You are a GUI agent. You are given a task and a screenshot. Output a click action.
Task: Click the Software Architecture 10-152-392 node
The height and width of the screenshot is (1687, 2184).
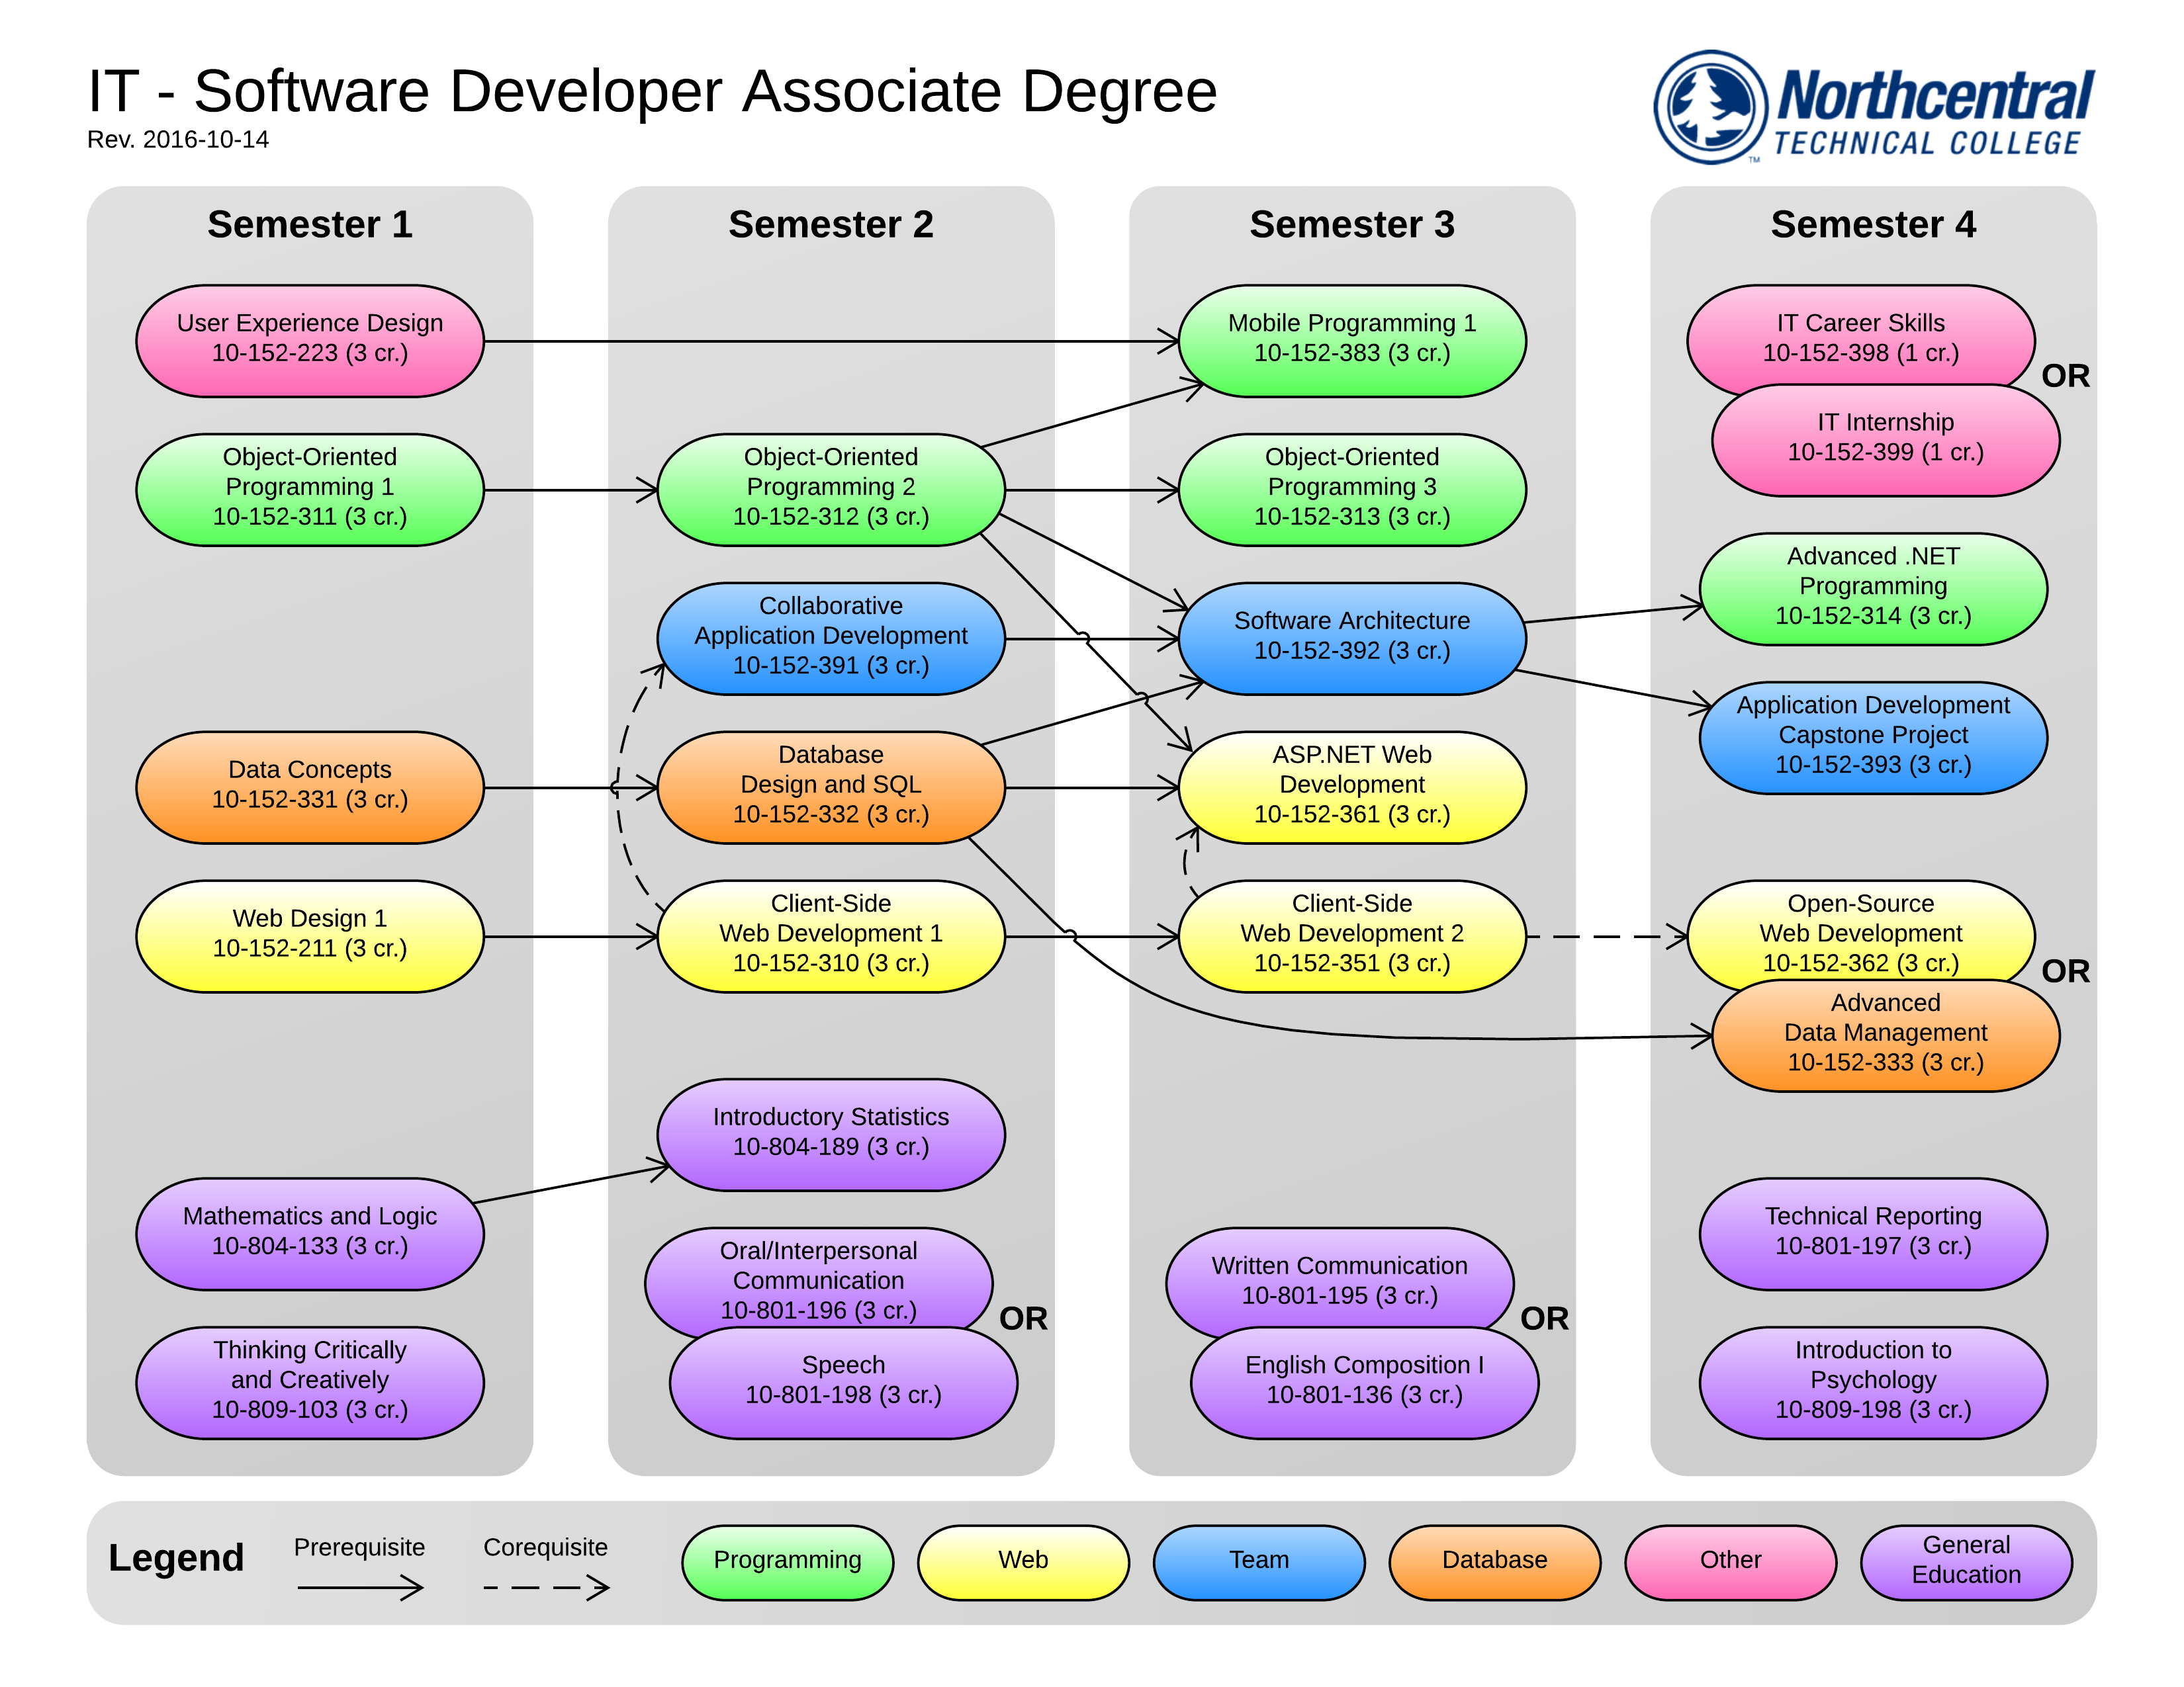(1352, 638)
